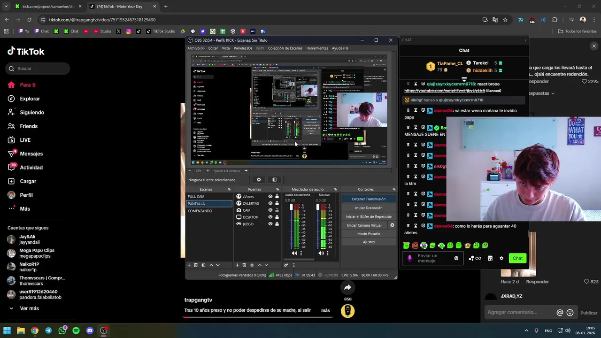The width and height of the screenshot is (601, 338).
Task: Show hidden system tray icons
Action: pyautogui.click(x=526, y=330)
